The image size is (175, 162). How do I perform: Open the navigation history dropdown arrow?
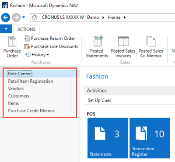pos(23,18)
